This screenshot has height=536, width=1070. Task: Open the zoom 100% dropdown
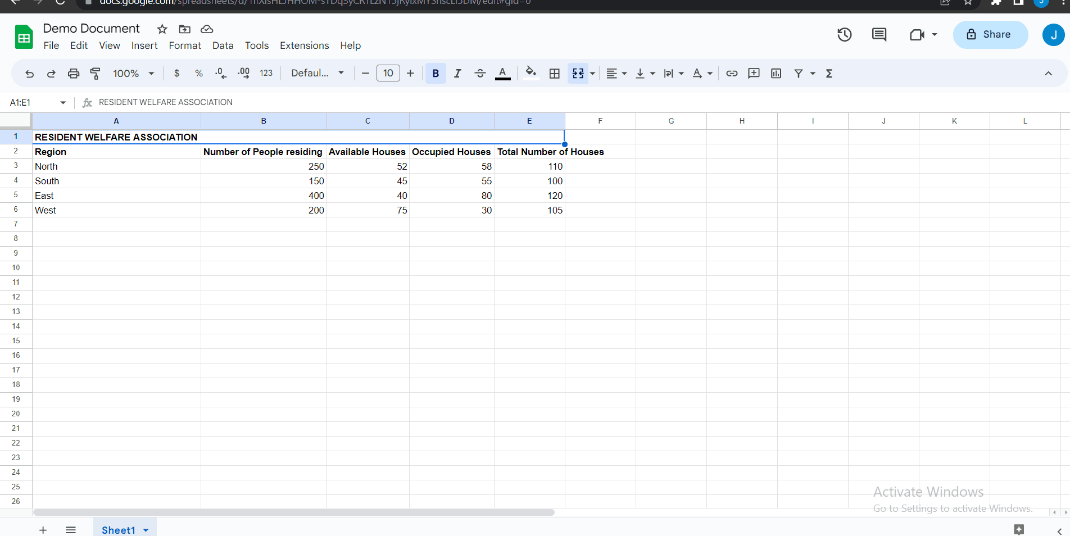(x=134, y=74)
